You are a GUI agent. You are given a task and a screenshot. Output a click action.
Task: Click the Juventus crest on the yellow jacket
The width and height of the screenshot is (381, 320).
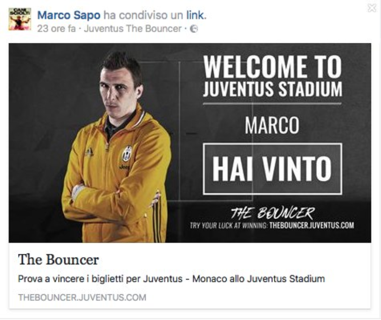[x=127, y=153]
